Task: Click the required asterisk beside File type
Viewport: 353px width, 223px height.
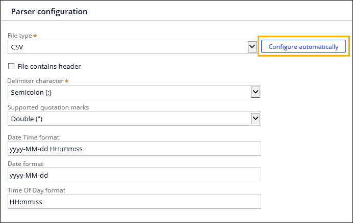Action: (x=35, y=36)
